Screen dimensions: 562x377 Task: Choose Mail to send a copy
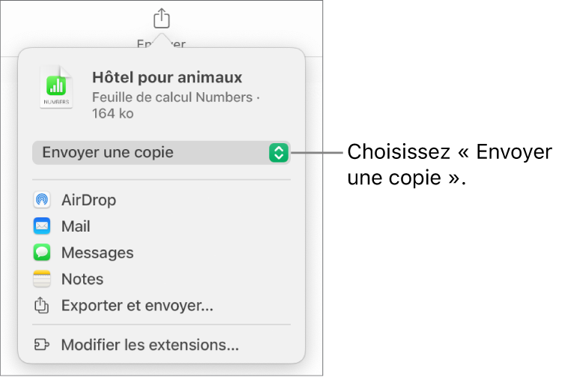pyautogui.click(x=76, y=226)
